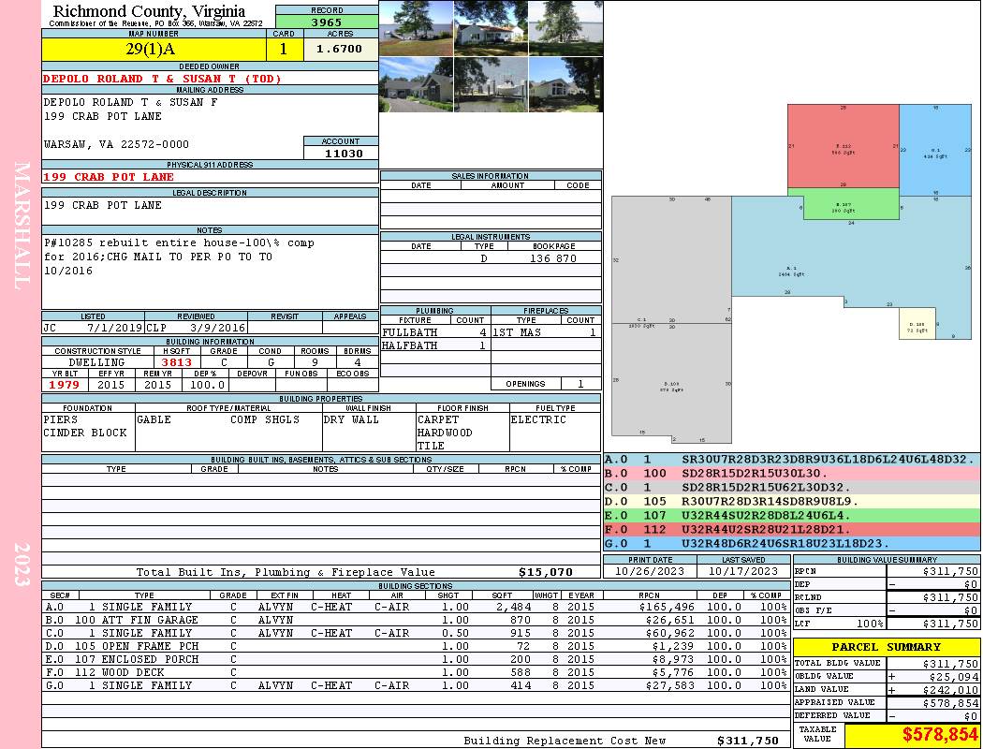The width and height of the screenshot is (983, 749).
Task: Click the blue G.1 sketch section
Action: coord(934,150)
